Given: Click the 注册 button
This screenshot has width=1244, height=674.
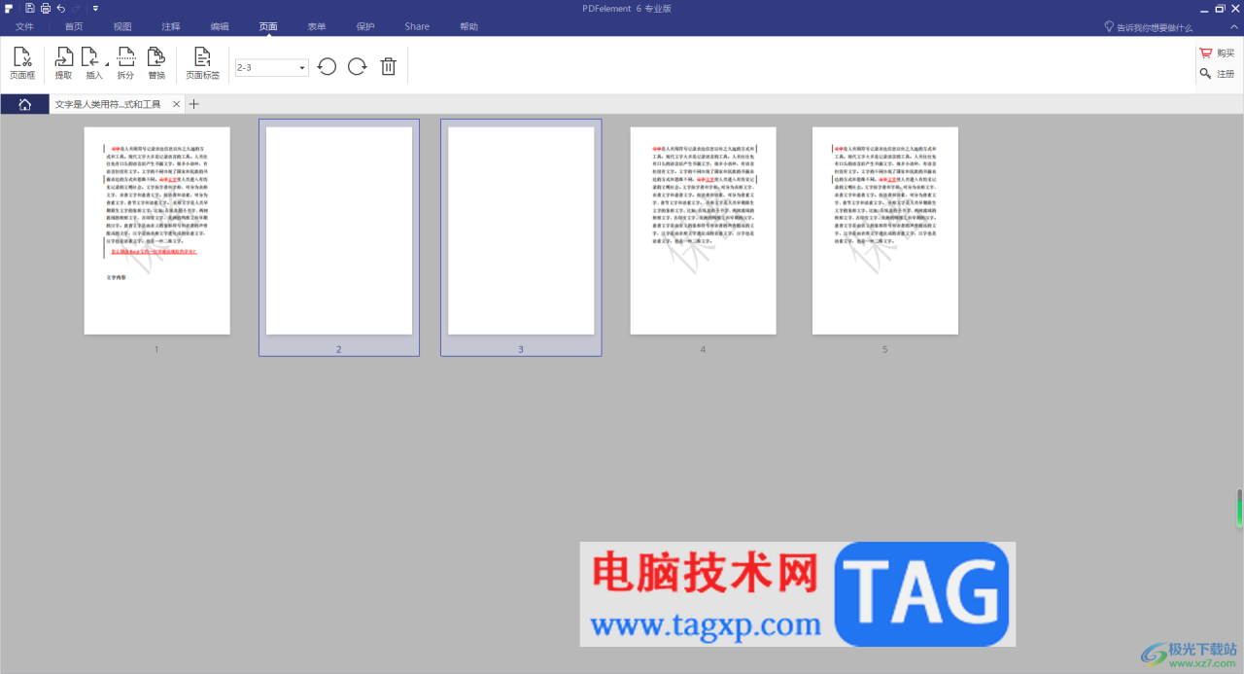Looking at the screenshot, I should point(1218,74).
